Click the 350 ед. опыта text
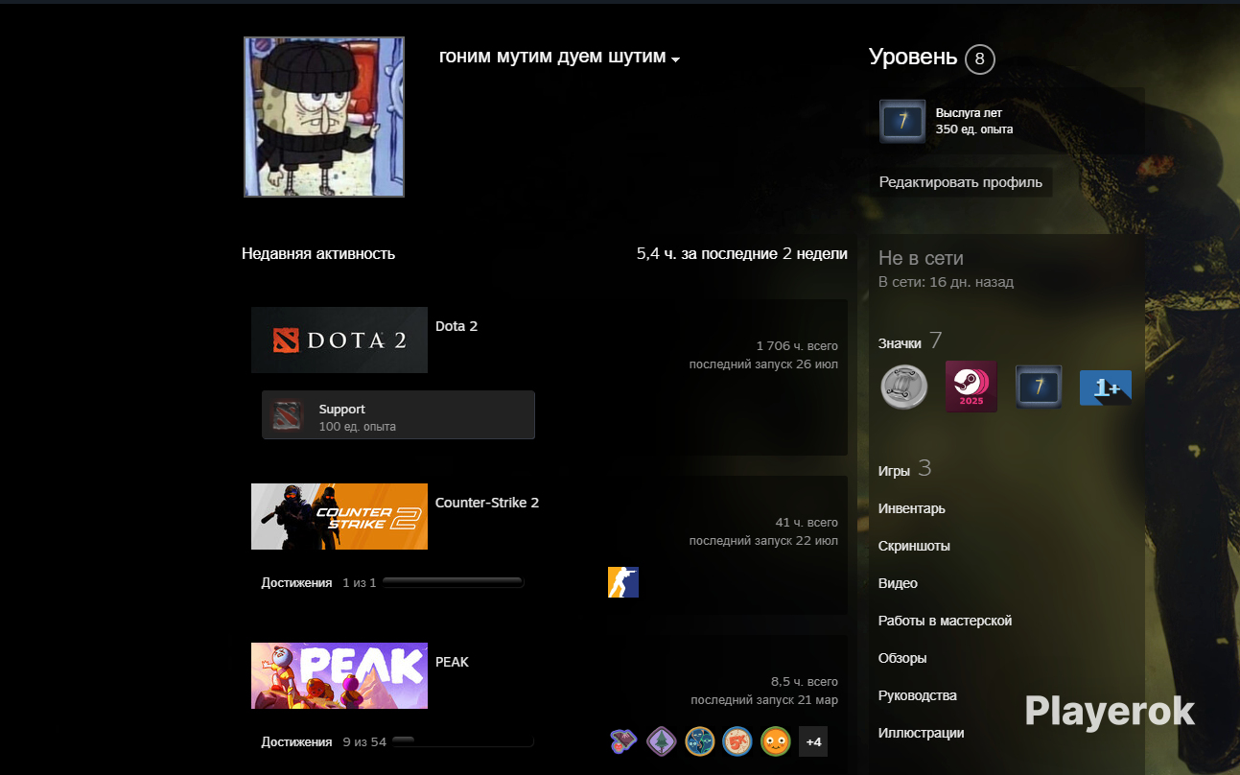This screenshot has height=775, width=1240. coord(974,129)
